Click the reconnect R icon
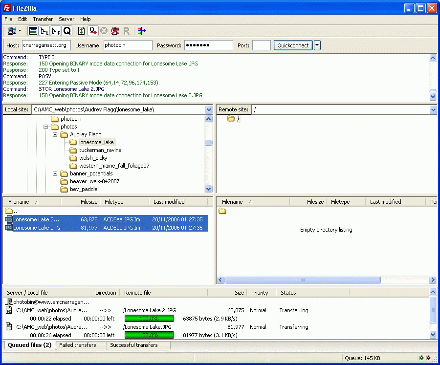 (x=126, y=31)
